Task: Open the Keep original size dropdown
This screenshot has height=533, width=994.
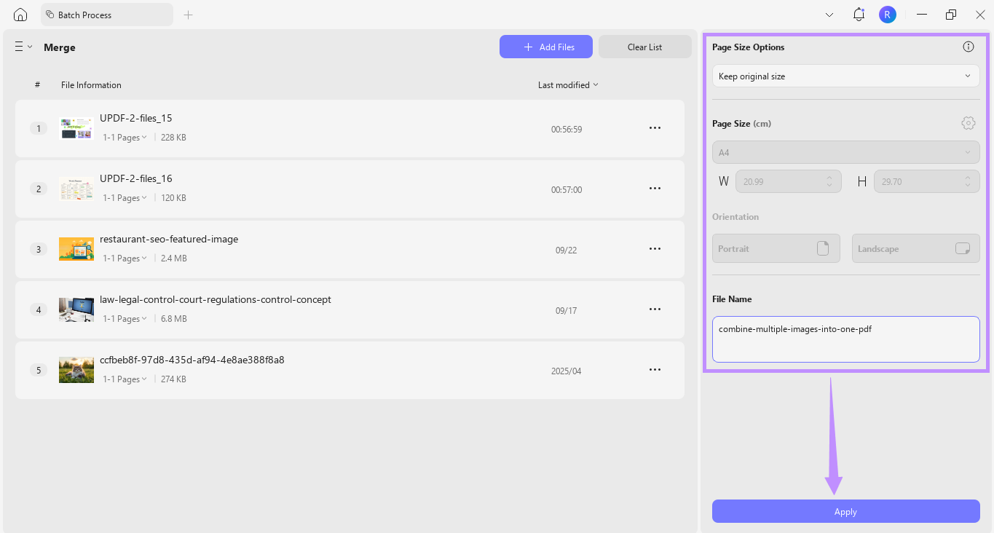Action: click(845, 76)
